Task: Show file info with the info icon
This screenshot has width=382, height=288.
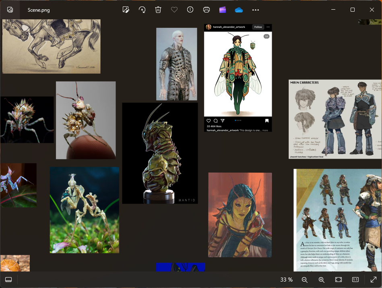Action: 190,10
